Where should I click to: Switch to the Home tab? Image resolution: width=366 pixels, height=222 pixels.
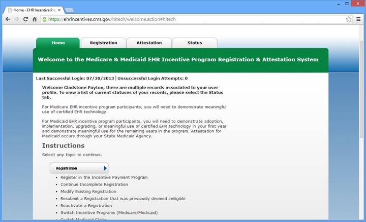[58, 43]
